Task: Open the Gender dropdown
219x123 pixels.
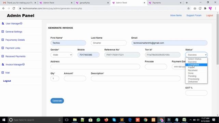Action: [62, 55]
